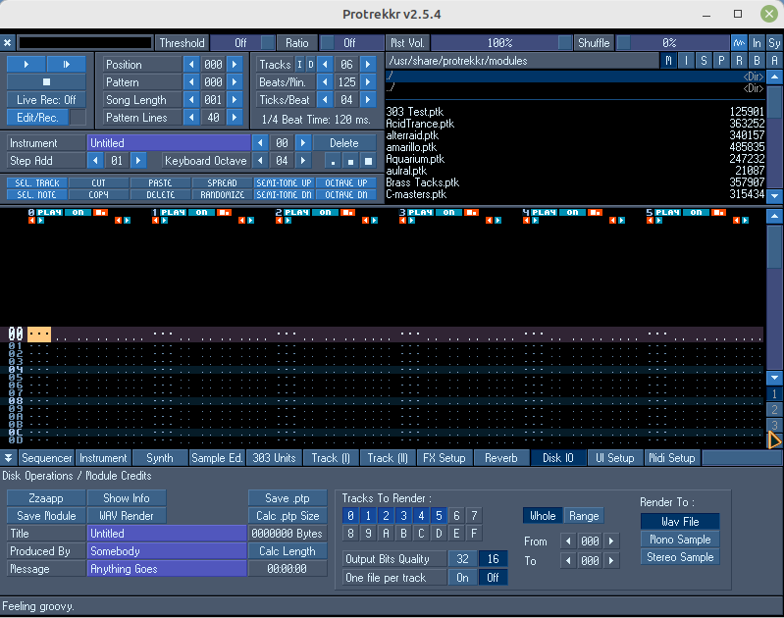Click the In button at top right
Screen dimensions: 784x618
[757, 42]
